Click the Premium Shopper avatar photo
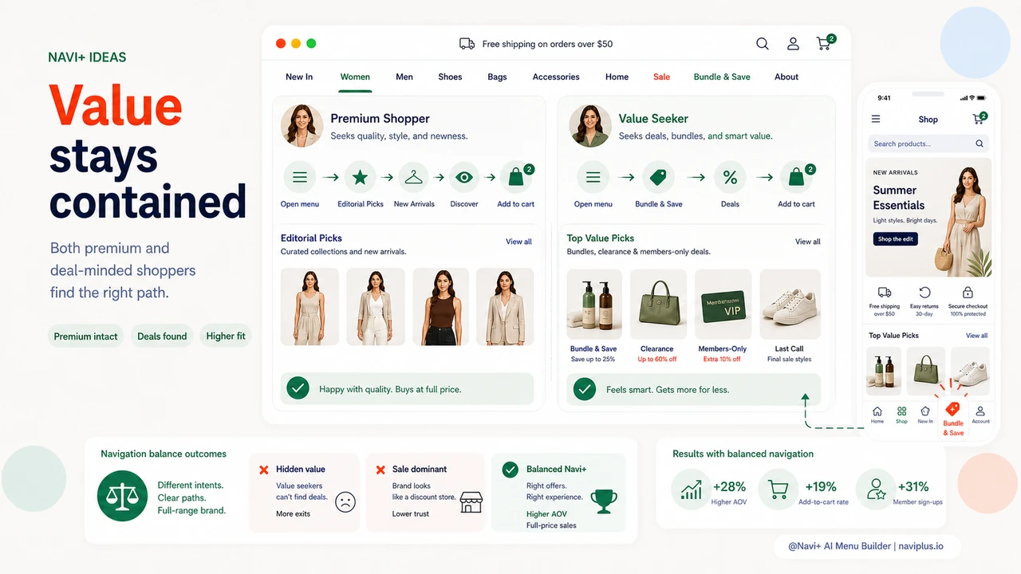This screenshot has height=574, width=1021. click(302, 126)
